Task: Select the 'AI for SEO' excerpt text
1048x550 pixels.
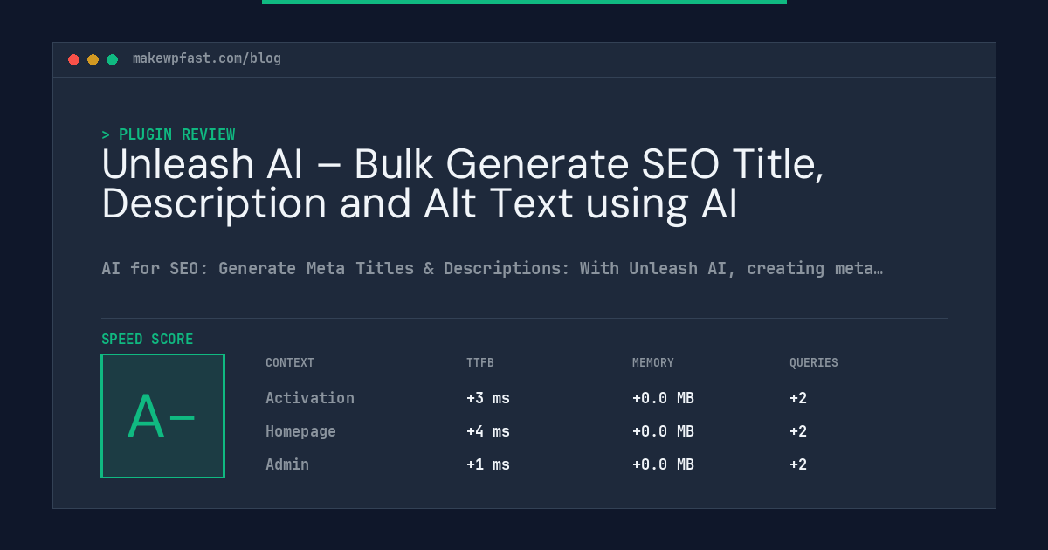Action: coord(493,268)
